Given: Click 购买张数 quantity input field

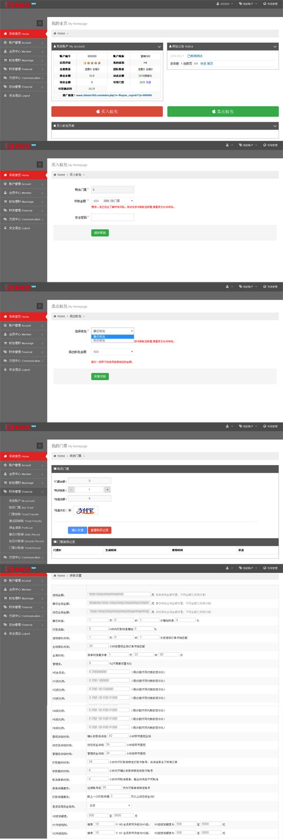Looking at the screenshot, I should pos(89,489).
